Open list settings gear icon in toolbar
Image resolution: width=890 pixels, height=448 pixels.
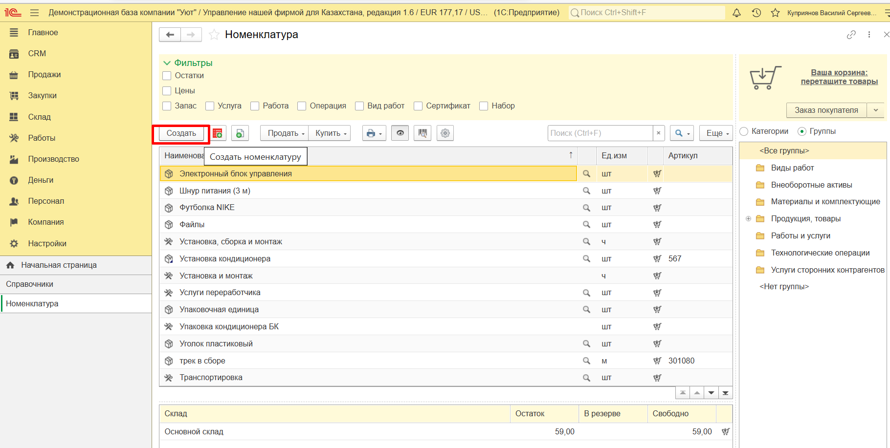click(445, 133)
